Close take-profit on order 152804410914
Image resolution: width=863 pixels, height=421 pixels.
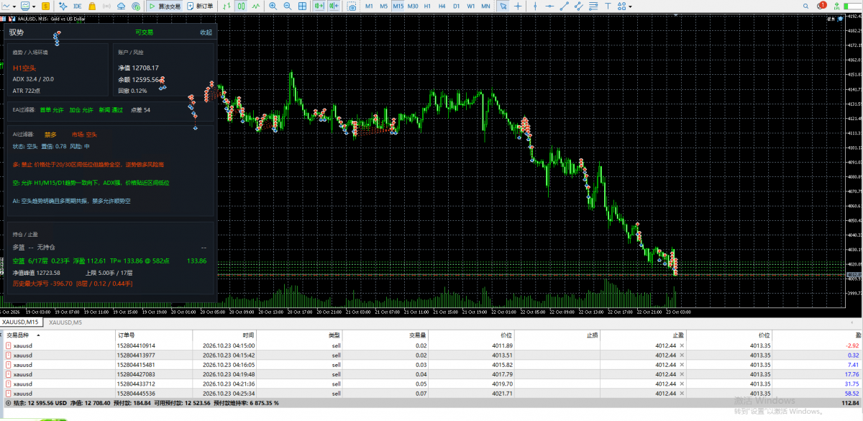682,345
